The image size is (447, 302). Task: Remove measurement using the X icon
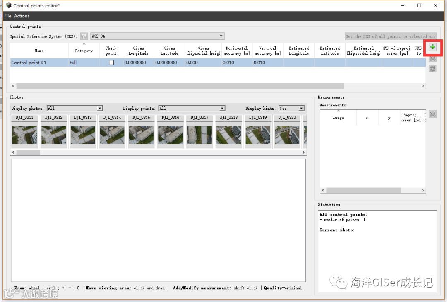click(433, 114)
